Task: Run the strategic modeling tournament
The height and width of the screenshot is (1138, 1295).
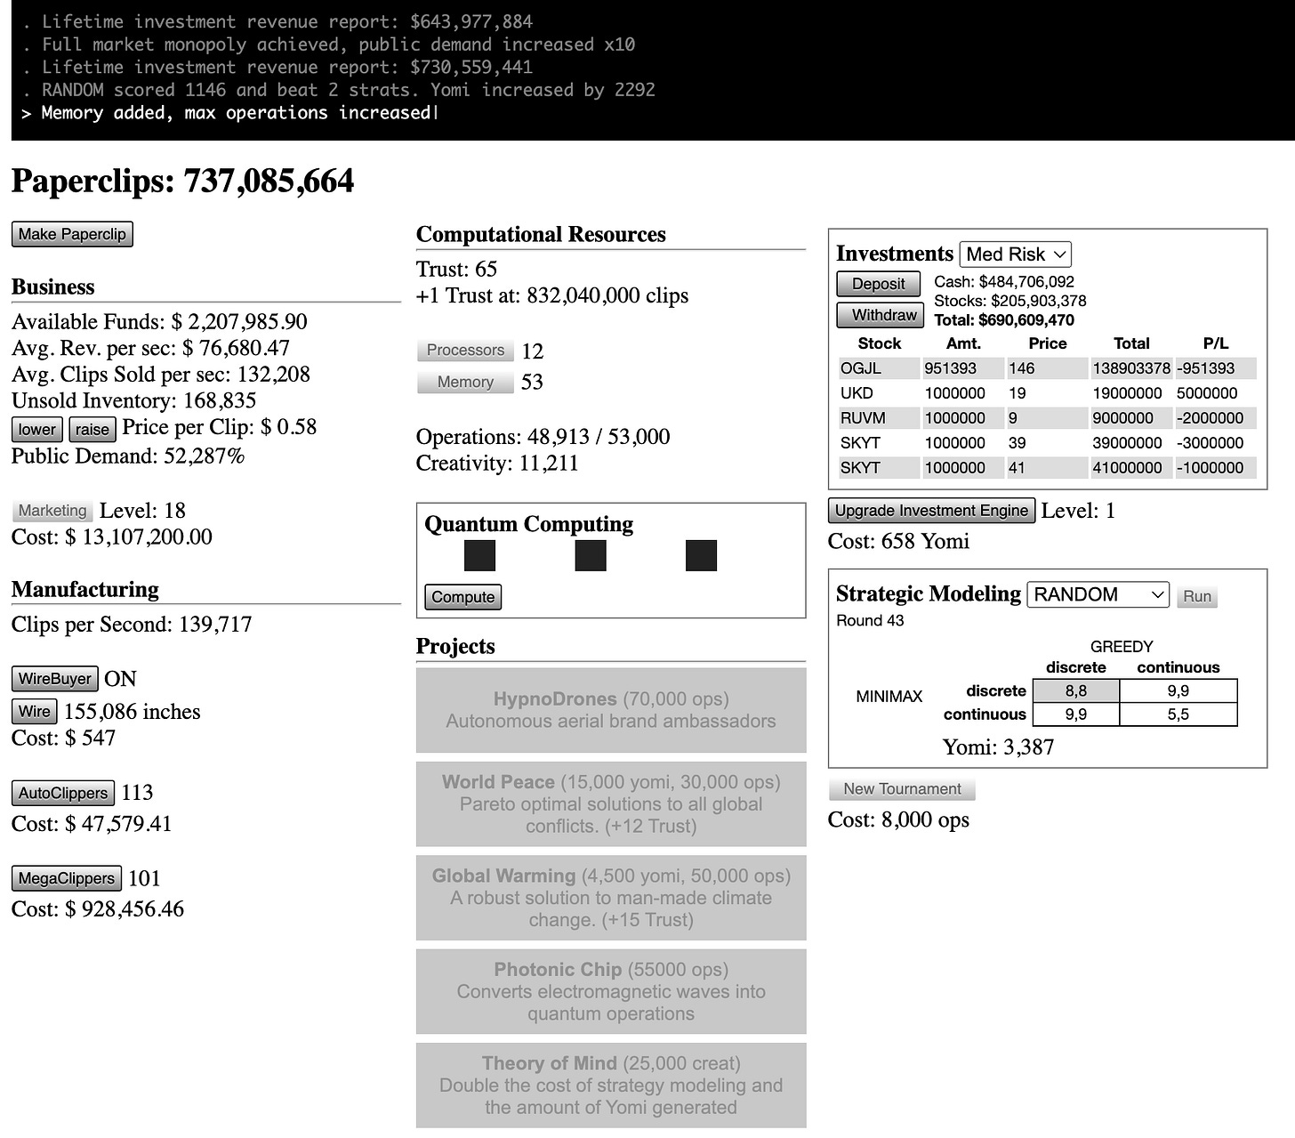Action: tap(1197, 596)
